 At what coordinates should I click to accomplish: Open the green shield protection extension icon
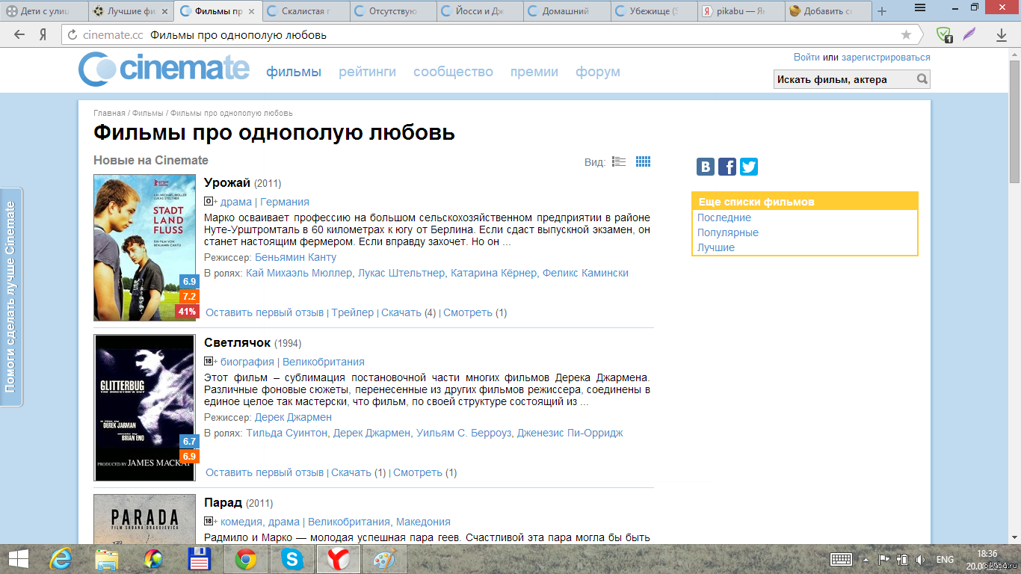pos(945,35)
